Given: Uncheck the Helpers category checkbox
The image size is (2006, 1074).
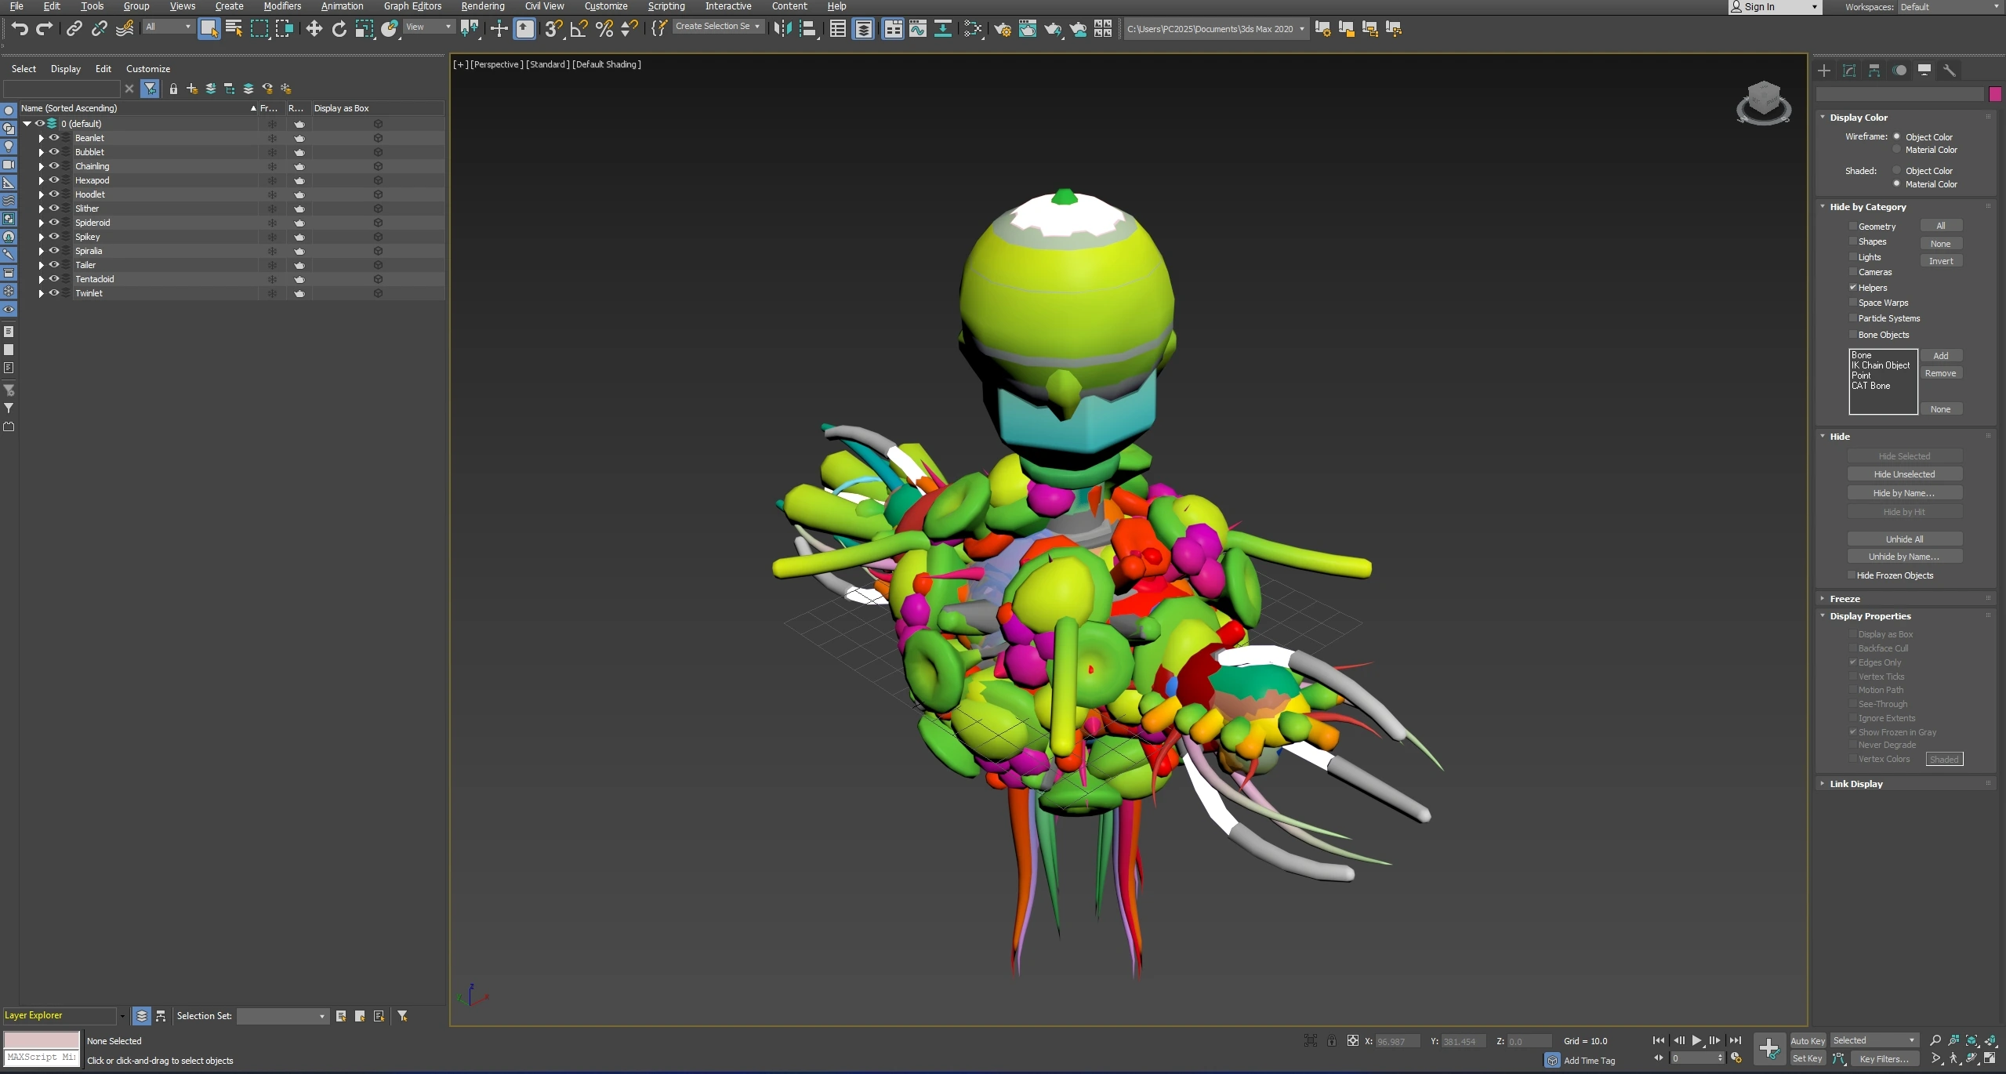Looking at the screenshot, I should (x=1853, y=288).
